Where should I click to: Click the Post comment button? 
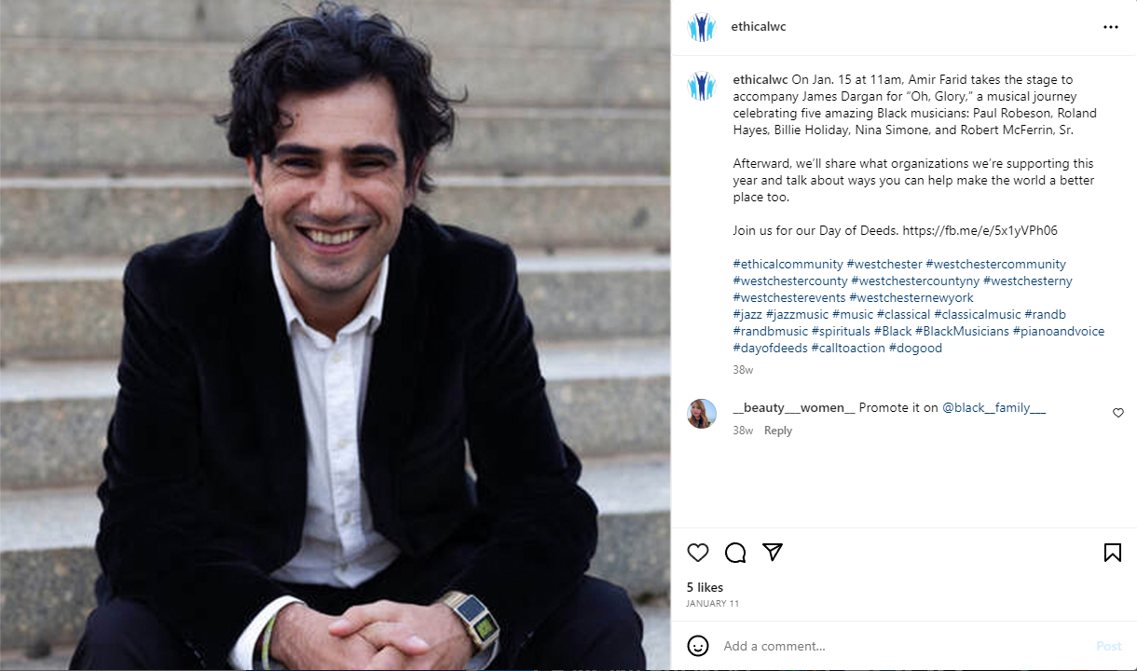click(x=1108, y=646)
